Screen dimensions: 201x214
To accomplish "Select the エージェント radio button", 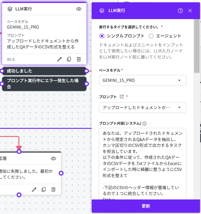I will tap(151, 36).
